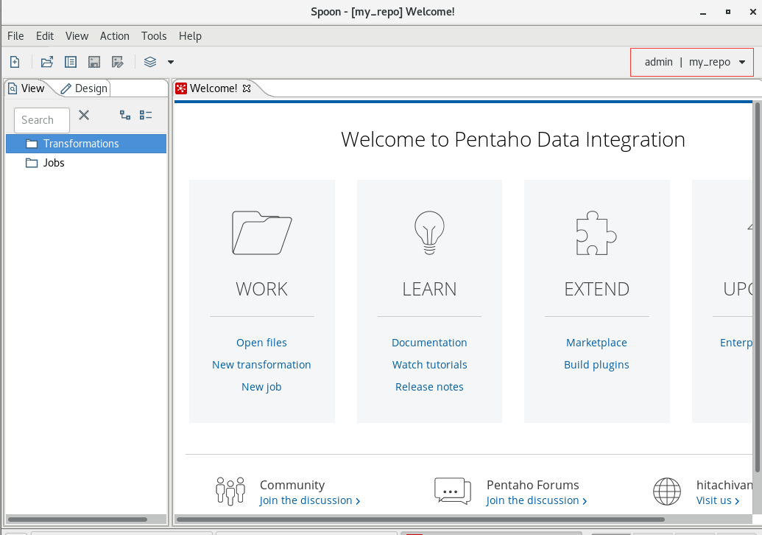This screenshot has height=535, width=762.
Task: Click the Watch tutorials link
Action: point(430,365)
